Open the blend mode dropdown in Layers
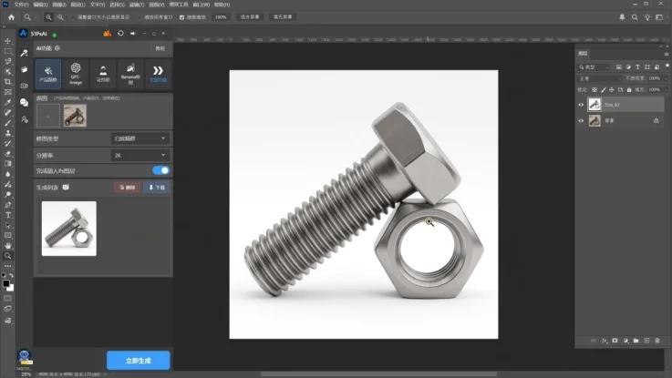This screenshot has height=378, width=672. point(599,78)
